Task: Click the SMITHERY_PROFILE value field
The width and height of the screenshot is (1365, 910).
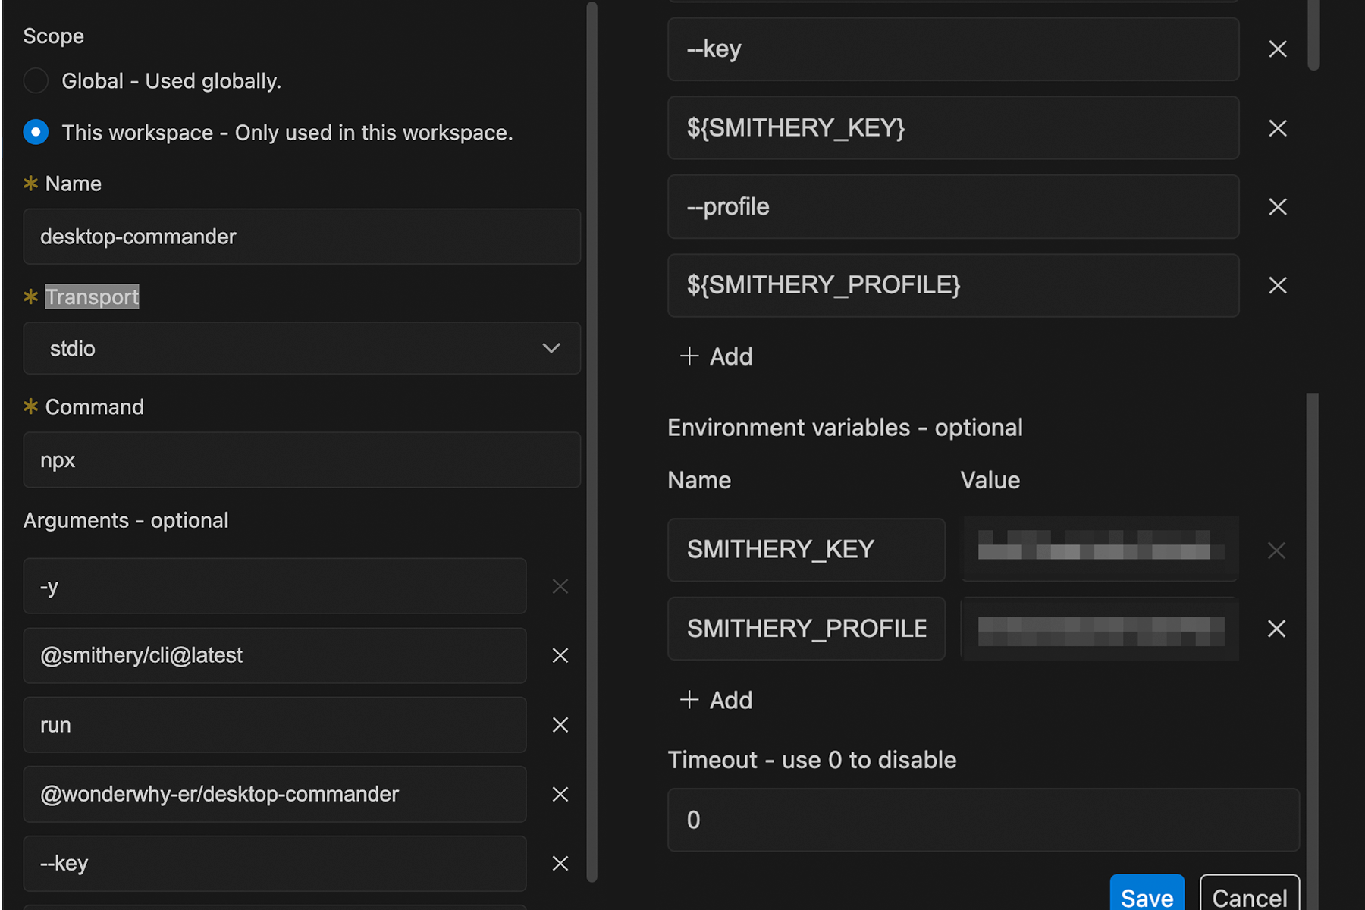Action: click(x=1100, y=629)
